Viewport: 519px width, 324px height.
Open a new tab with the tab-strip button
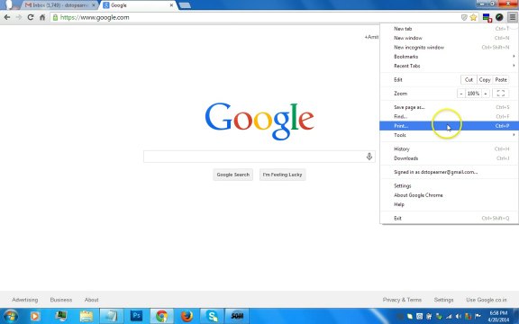185,5
